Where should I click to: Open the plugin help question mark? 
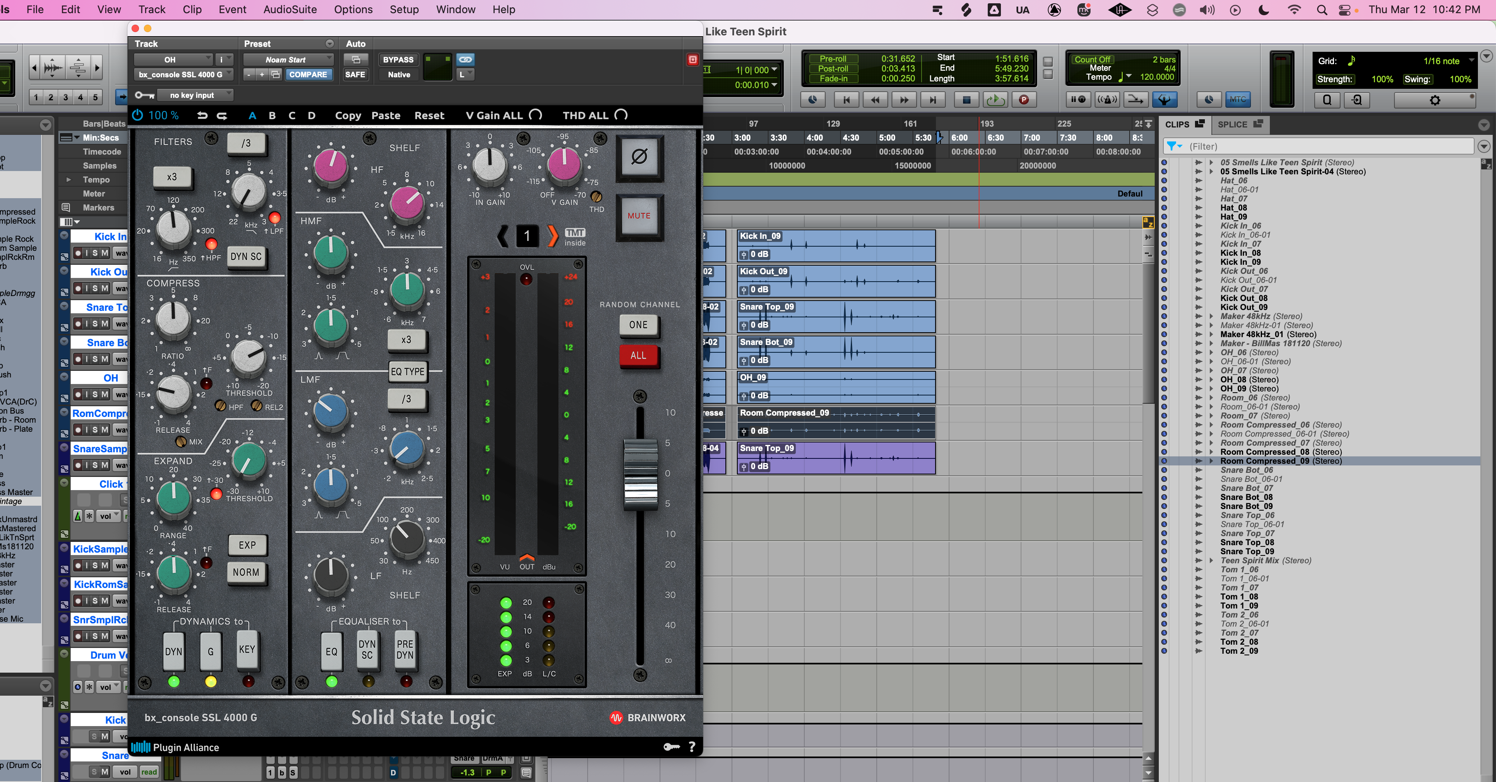692,747
